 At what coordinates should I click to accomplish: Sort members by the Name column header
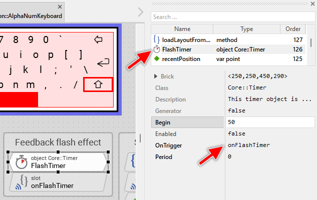[x=182, y=29]
